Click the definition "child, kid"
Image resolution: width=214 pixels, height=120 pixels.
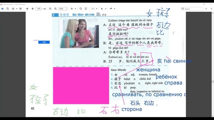[145, 79]
